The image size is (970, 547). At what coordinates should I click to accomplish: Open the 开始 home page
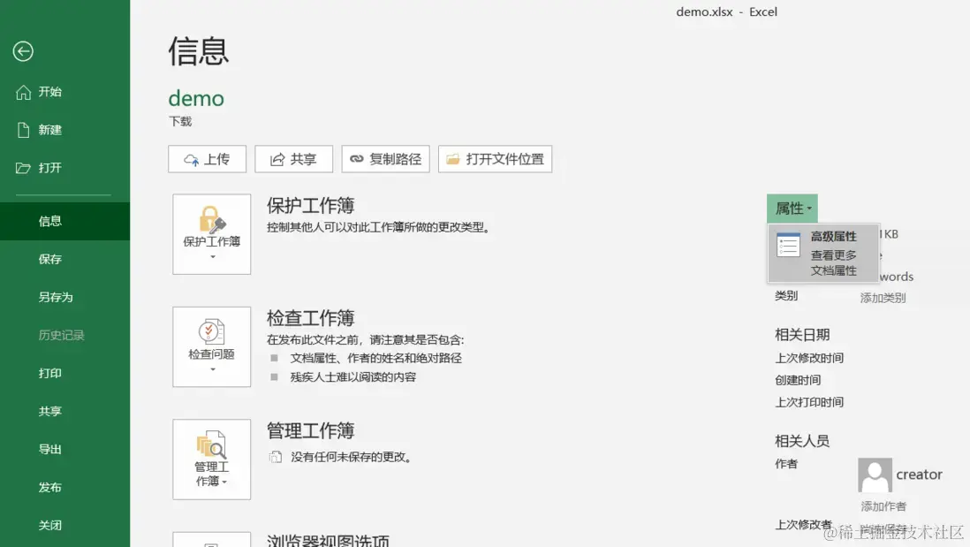tap(65, 92)
